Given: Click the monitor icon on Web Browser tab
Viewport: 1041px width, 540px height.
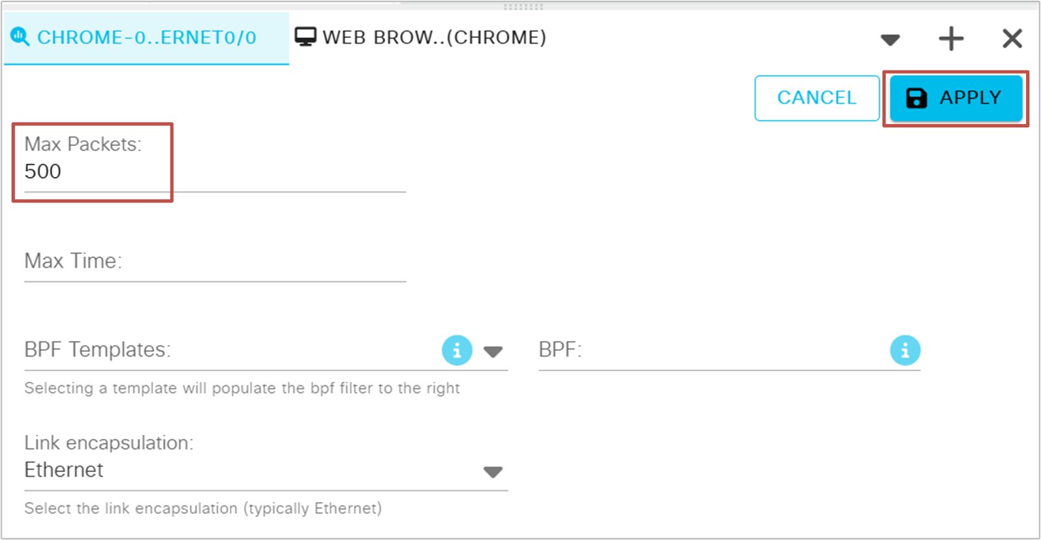Looking at the screenshot, I should point(305,37).
